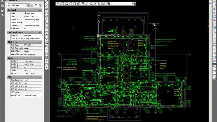217x122 pixels.
Task: Click the UCS icon On Yes value
Action: click(x=33, y=83)
